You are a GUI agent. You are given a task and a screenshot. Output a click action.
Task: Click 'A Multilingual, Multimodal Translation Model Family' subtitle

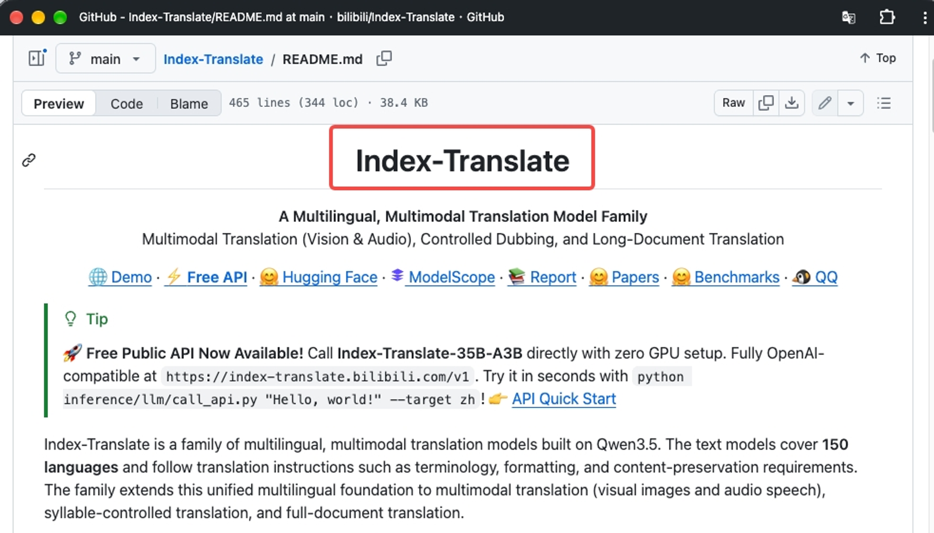pyautogui.click(x=463, y=217)
